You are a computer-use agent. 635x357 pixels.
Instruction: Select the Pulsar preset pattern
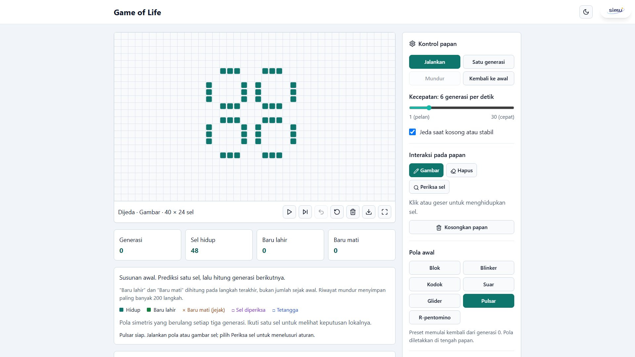(488, 301)
